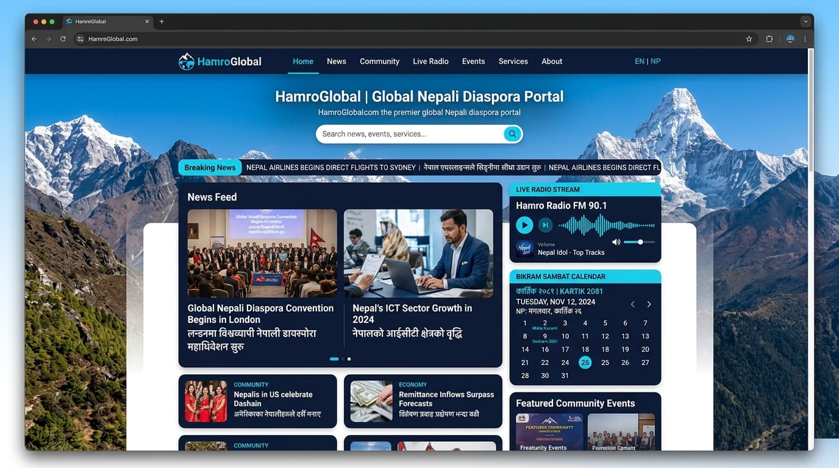
Task: Open the browser extensions icon
Action: pyautogui.click(x=769, y=39)
